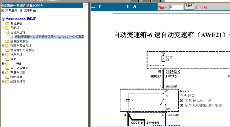Focus the current page number field

(x=176, y=7)
